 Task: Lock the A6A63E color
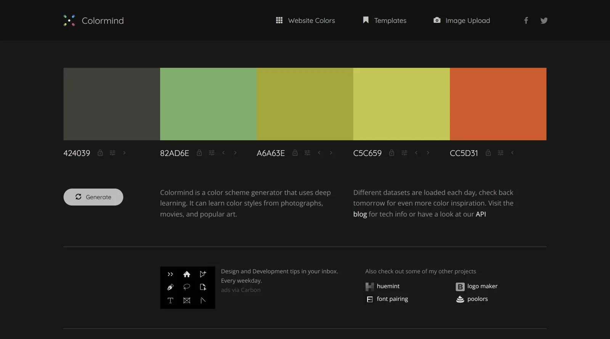click(295, 153)
